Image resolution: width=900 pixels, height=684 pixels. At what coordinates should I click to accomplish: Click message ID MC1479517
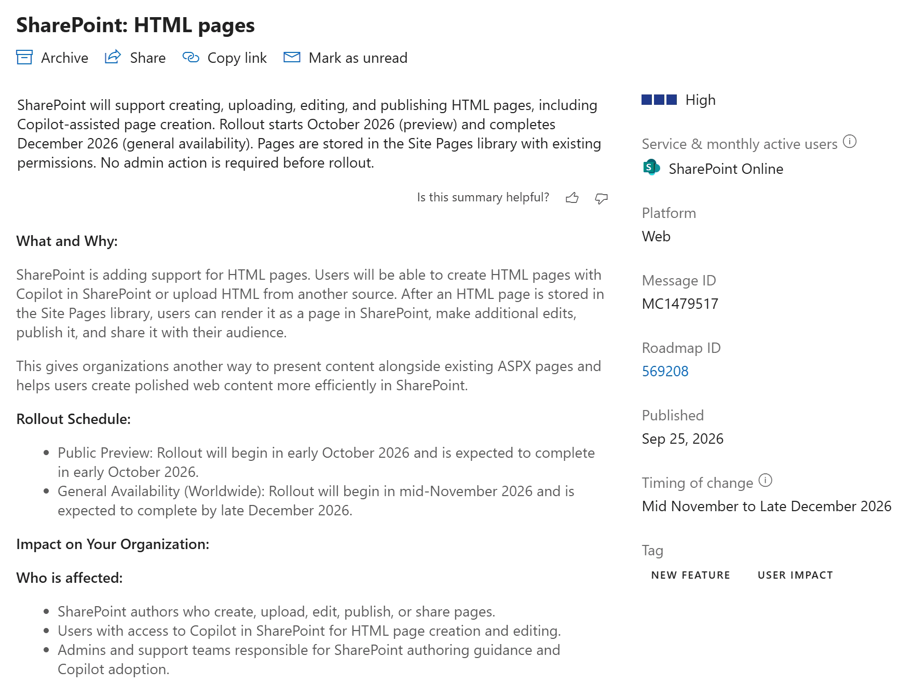pos(680,304)
